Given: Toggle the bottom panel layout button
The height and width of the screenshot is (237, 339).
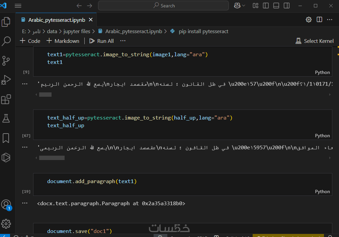Looking at the screenshot, I should [276, 6].
